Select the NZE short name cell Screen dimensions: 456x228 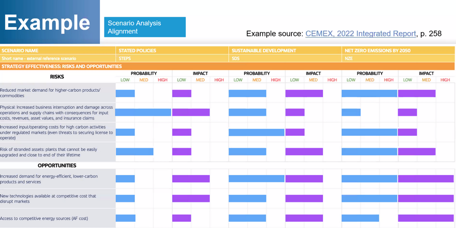pos(349,59)
